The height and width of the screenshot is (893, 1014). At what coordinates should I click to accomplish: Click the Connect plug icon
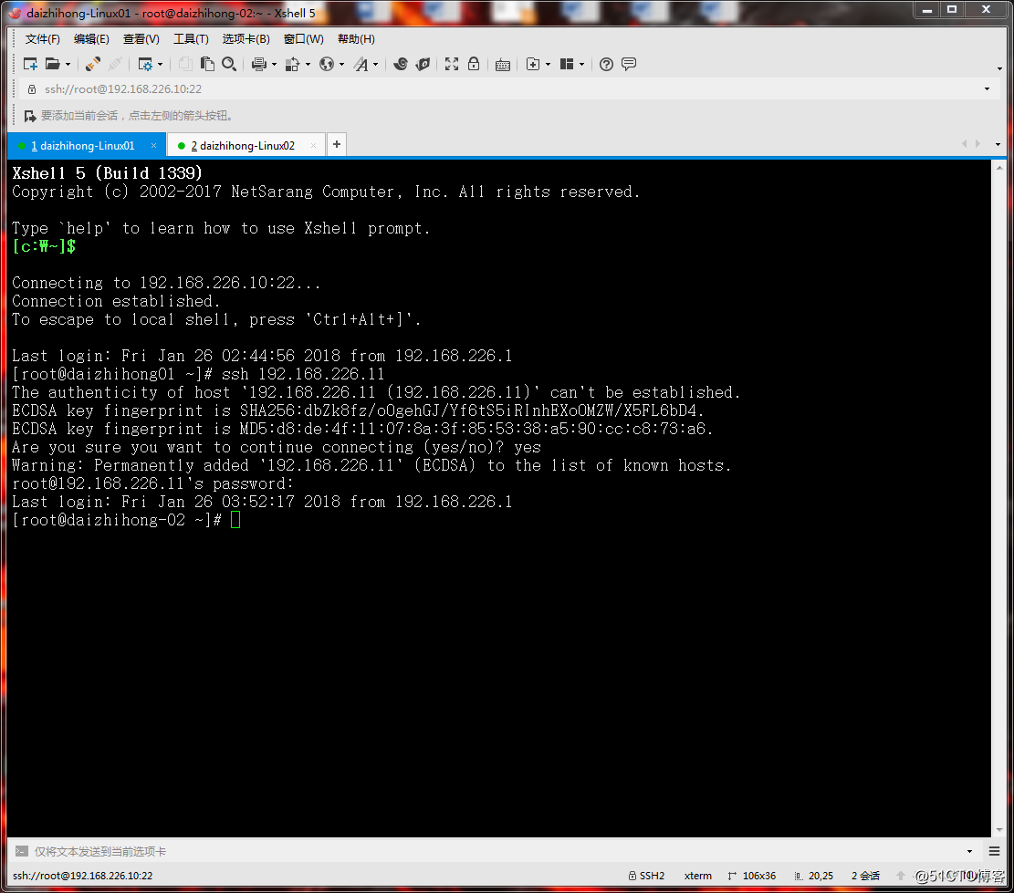(x=92, y=64)
